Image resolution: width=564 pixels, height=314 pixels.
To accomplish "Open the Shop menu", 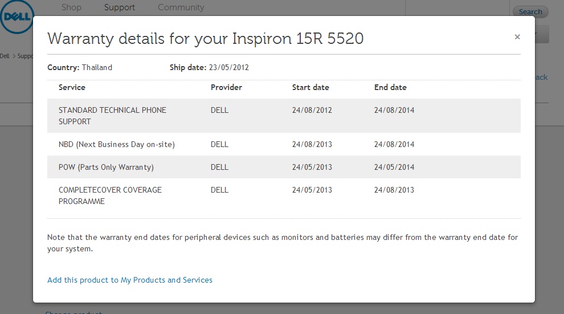I will pyautogui.click(x=71, y=7).
